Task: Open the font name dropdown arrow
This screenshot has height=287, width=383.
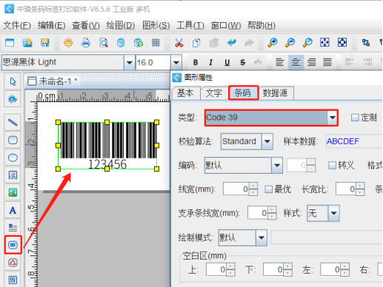Action: pyautogui.click(x=130, y=62)
